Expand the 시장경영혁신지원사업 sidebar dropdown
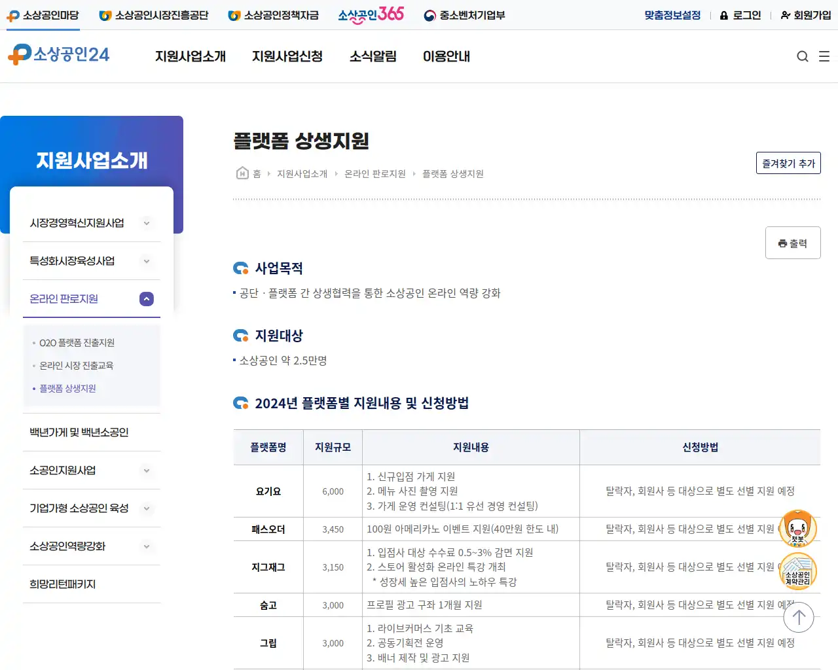The height and width of the screenshot is (670, 838). coord(146,223)
